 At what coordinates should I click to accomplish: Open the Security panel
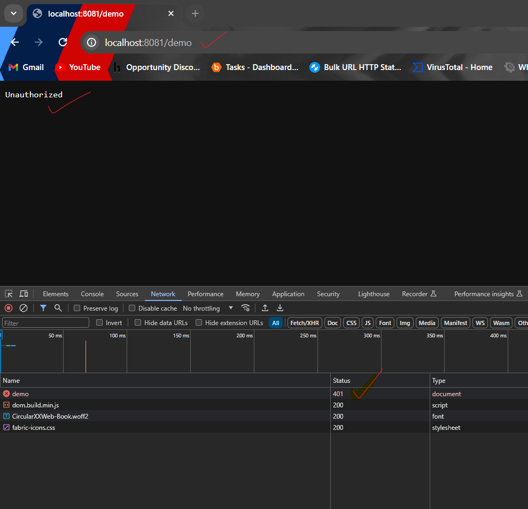[328, 294]
